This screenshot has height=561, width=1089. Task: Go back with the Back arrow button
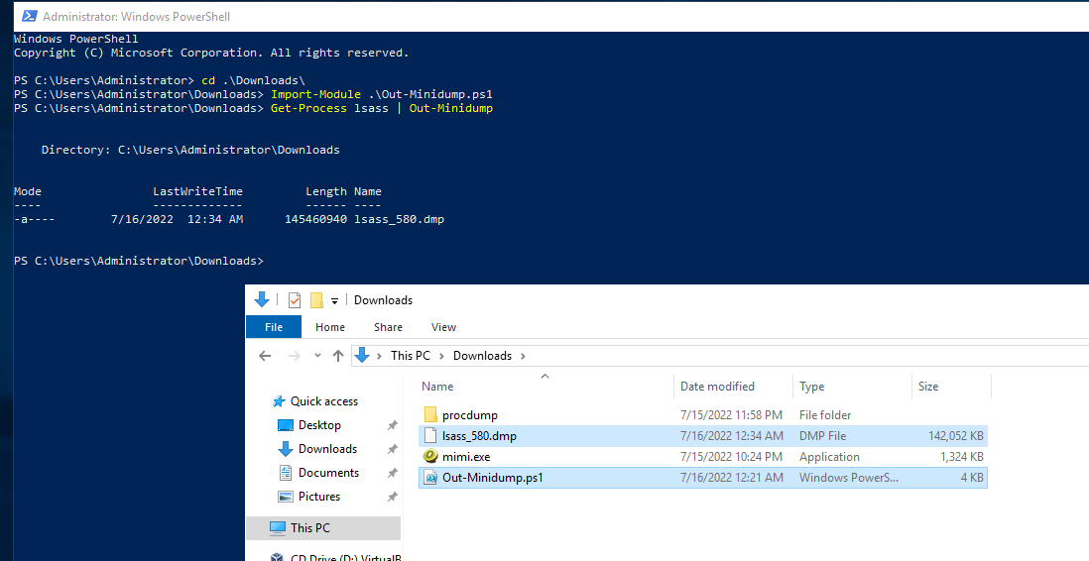click(265, 356)
